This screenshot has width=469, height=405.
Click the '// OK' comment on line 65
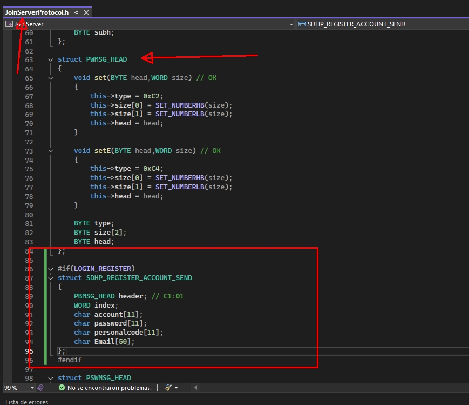coord(206,78)
